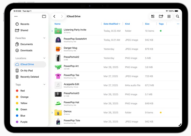Open Recents in the sidebar
The image size is (191, 136).
[24, 24]
